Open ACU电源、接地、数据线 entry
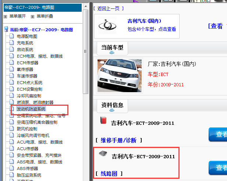 pos(40,142)
